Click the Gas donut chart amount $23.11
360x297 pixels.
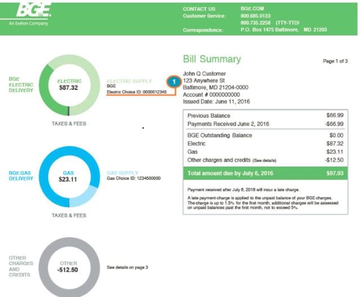click(x=67, y=179)
